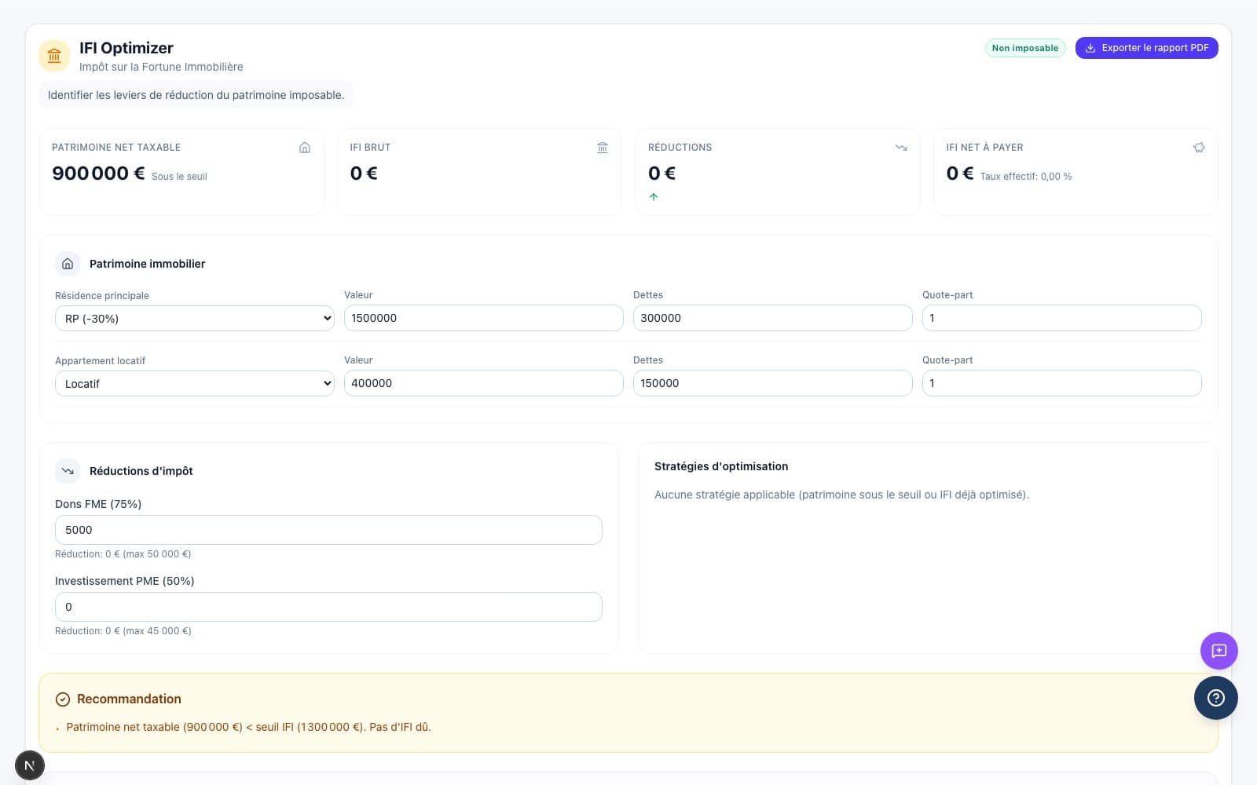Click the house icon on the Patrimoine Net Taxable card
This screenshot has width=1257, height=785.
[x=304, y=147]
